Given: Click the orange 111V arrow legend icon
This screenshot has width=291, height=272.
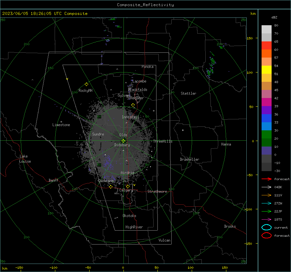Looking at the screenshot, I should point(266,195).
